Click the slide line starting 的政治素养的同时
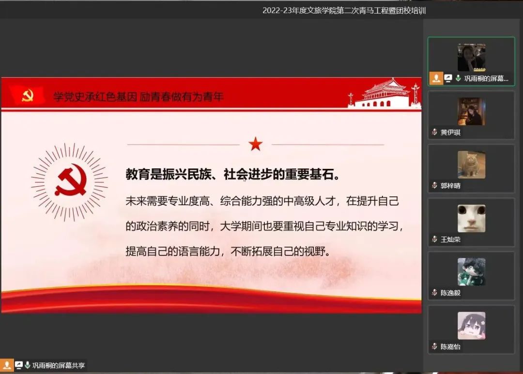Screen dimensions: 523x374 coord(264,226)
